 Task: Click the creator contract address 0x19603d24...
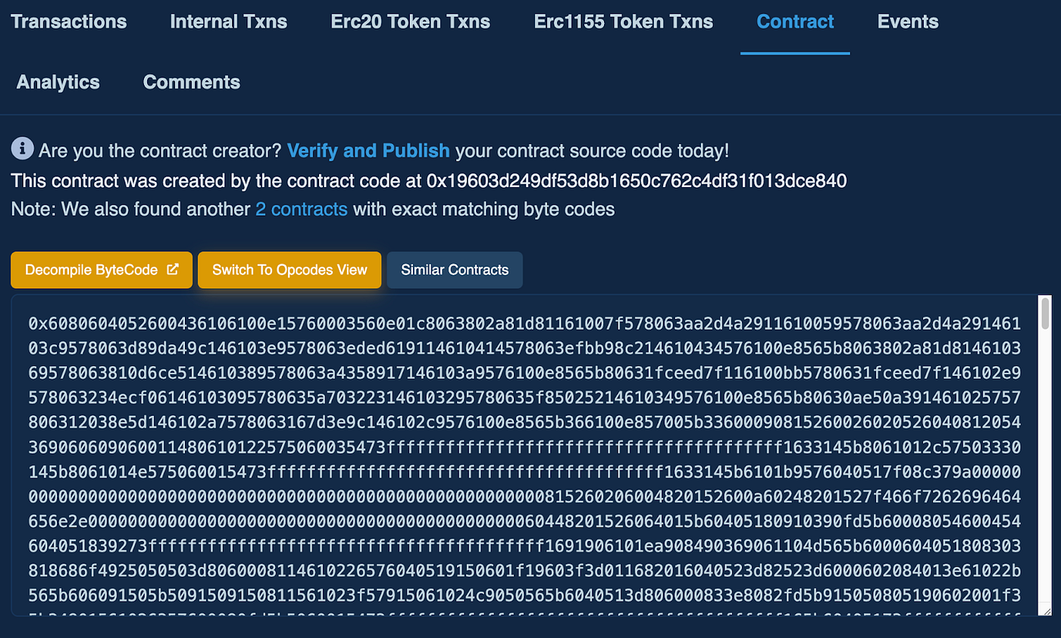pos(637,180)
